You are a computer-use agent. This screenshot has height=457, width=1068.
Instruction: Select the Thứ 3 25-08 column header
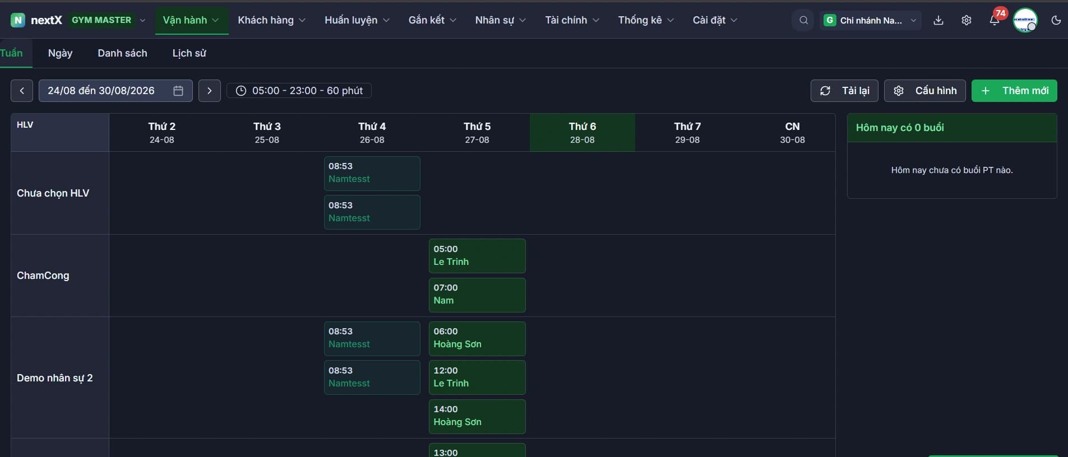pos(267,133)
